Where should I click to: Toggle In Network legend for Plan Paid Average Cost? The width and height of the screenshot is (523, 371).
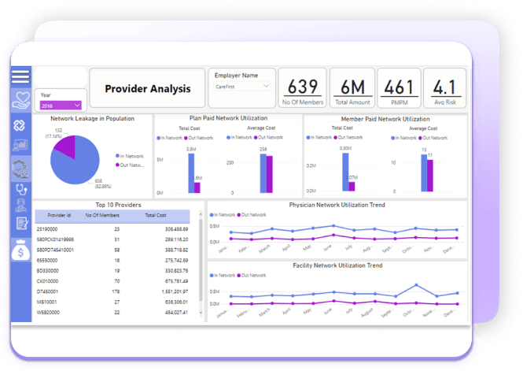tap(239, 137)
